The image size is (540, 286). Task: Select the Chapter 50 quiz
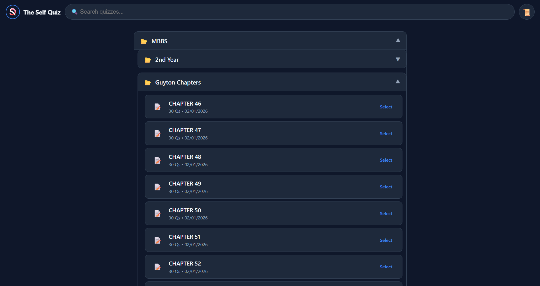(386, 213)
